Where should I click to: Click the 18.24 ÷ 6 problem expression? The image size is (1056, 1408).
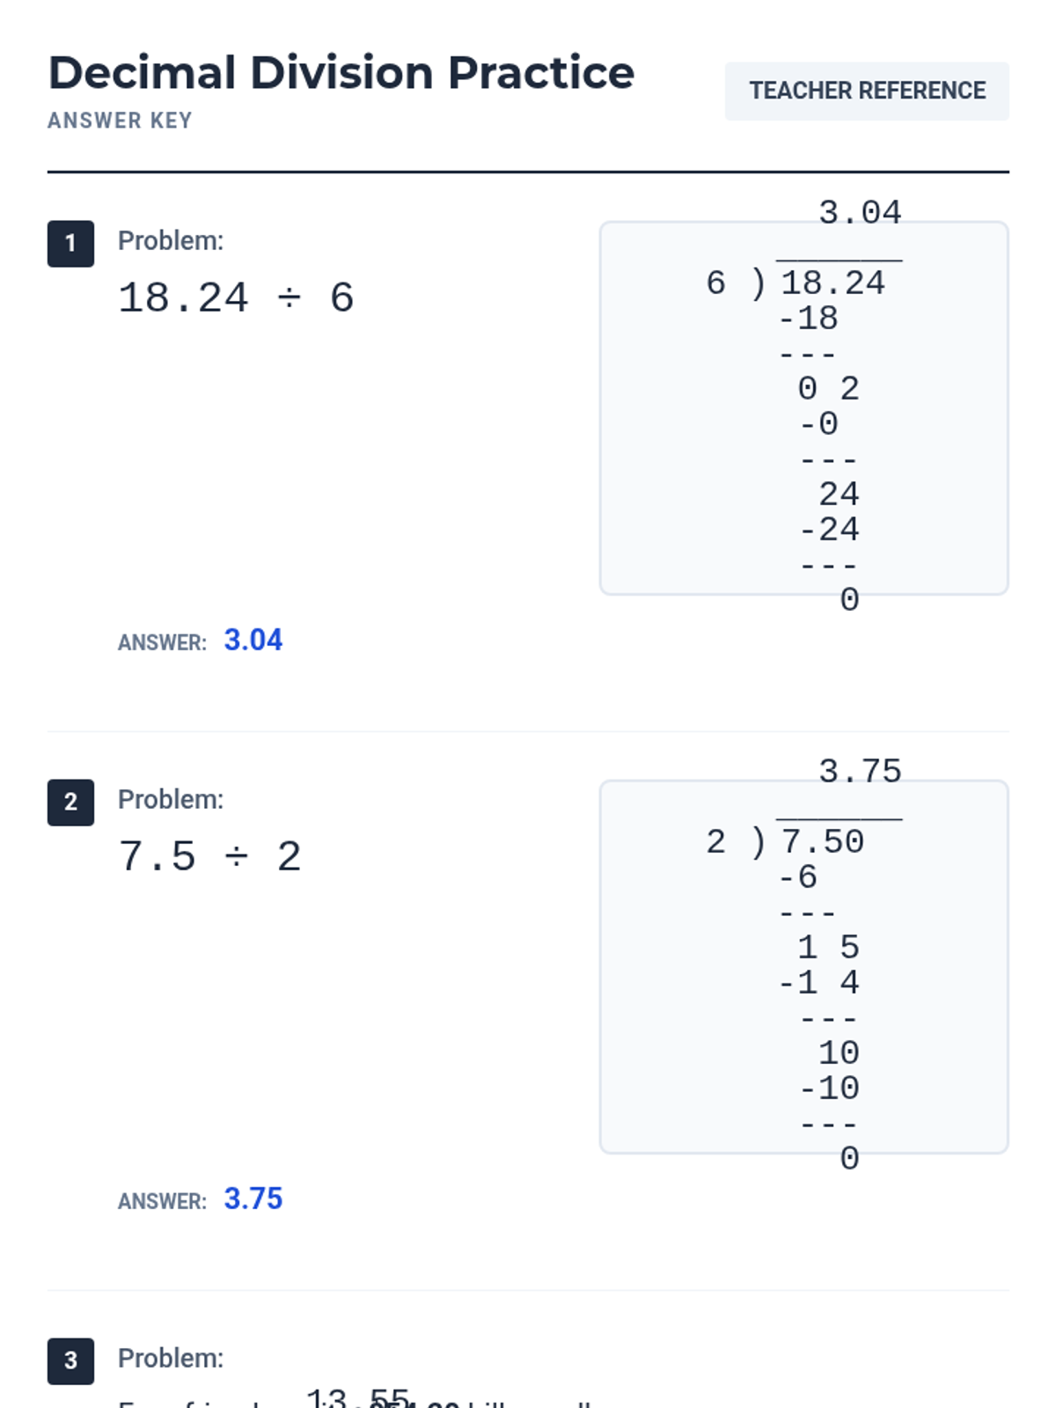[236, 298]
